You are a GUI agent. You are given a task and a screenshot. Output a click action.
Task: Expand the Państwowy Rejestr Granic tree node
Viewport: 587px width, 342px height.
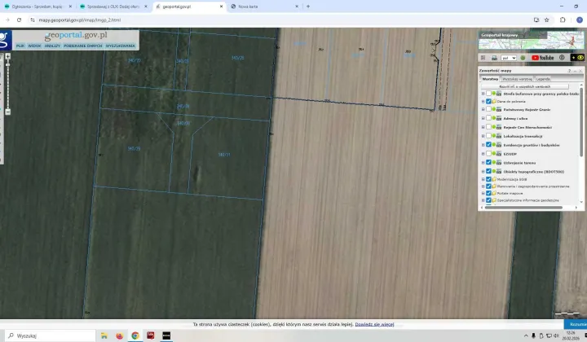click(x=483, y=110)
